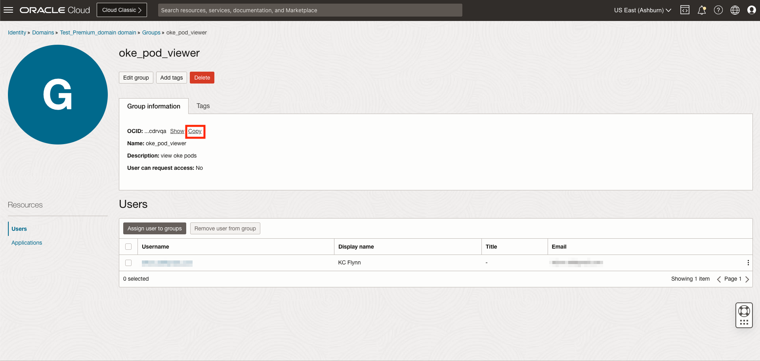Check the KC Flynn row checkbox
The image size is (760, 361).
[128, 263]
